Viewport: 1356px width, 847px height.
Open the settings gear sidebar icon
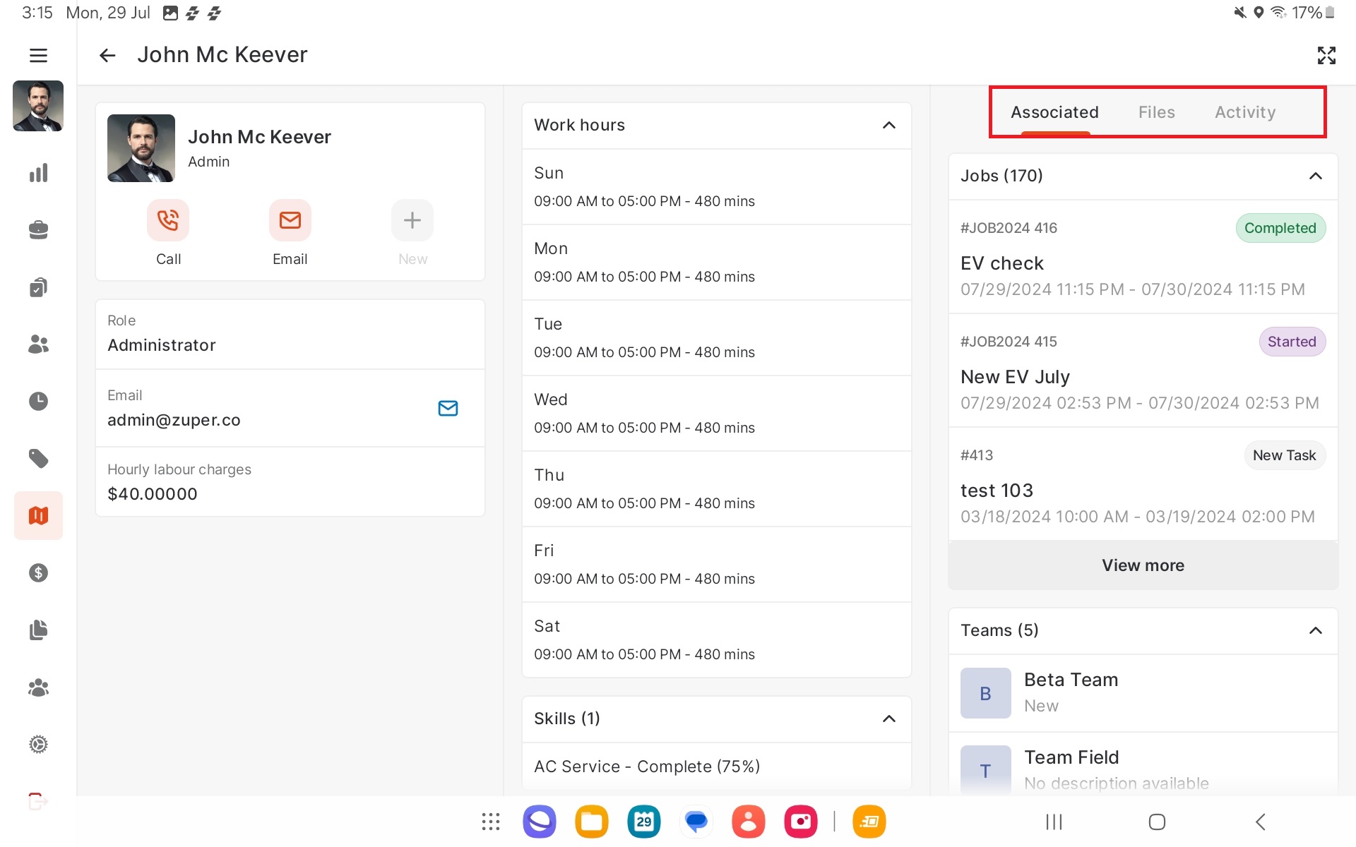(x=38, y=744)
